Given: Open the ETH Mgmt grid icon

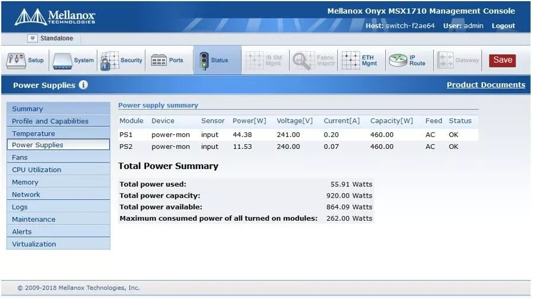Looking at the screenshot, I should click(x=350, y=61).
